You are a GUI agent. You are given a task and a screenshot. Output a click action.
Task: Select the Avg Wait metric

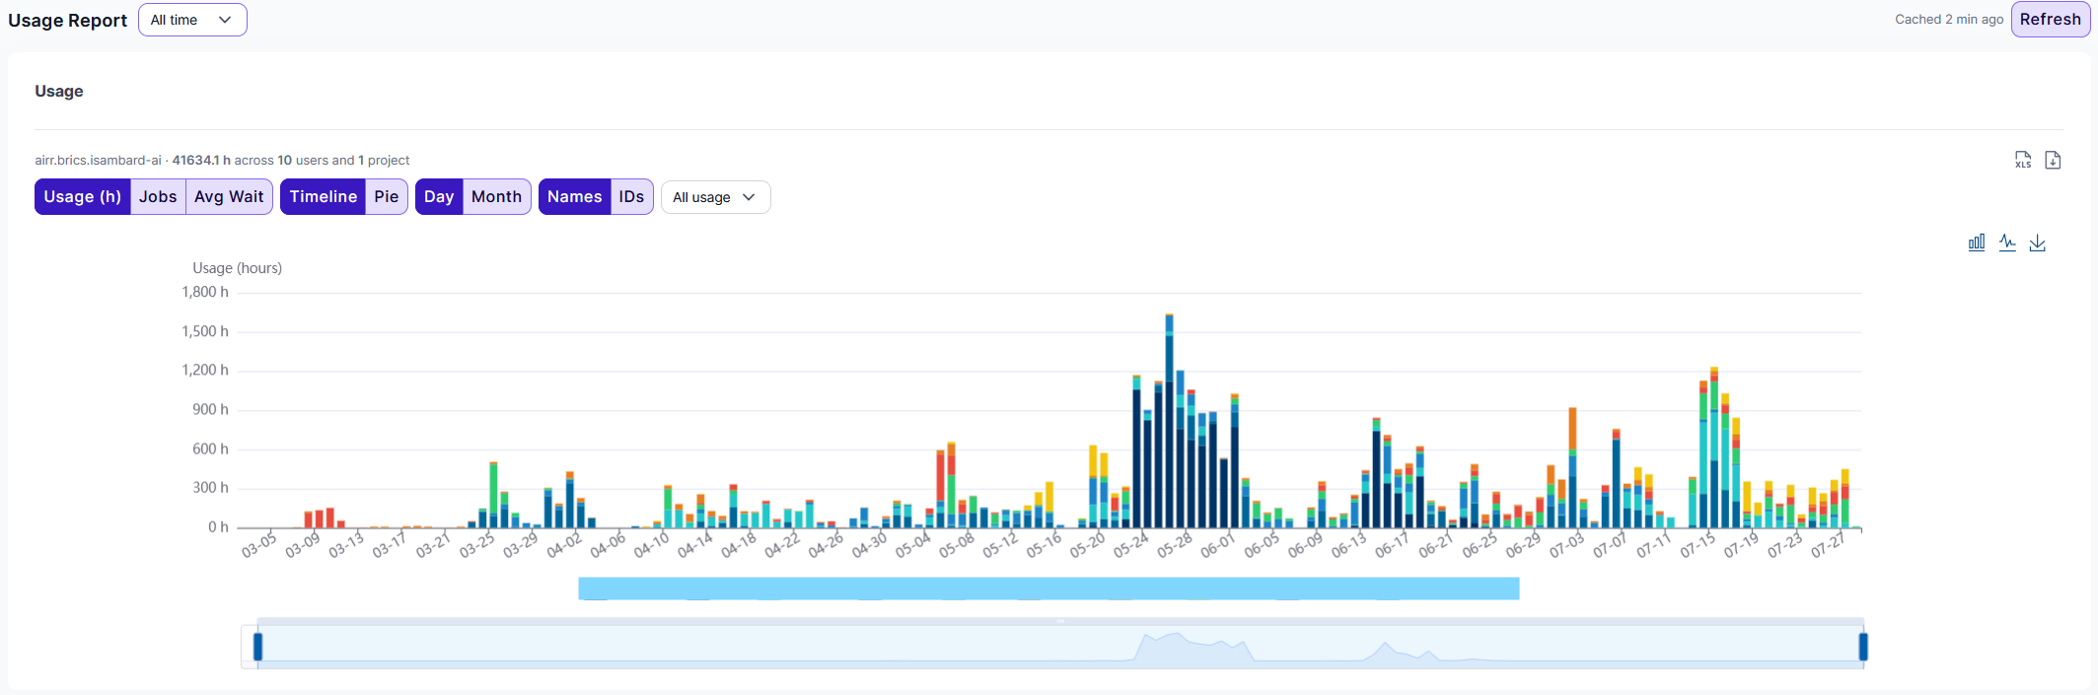click(x=229, y=197)
